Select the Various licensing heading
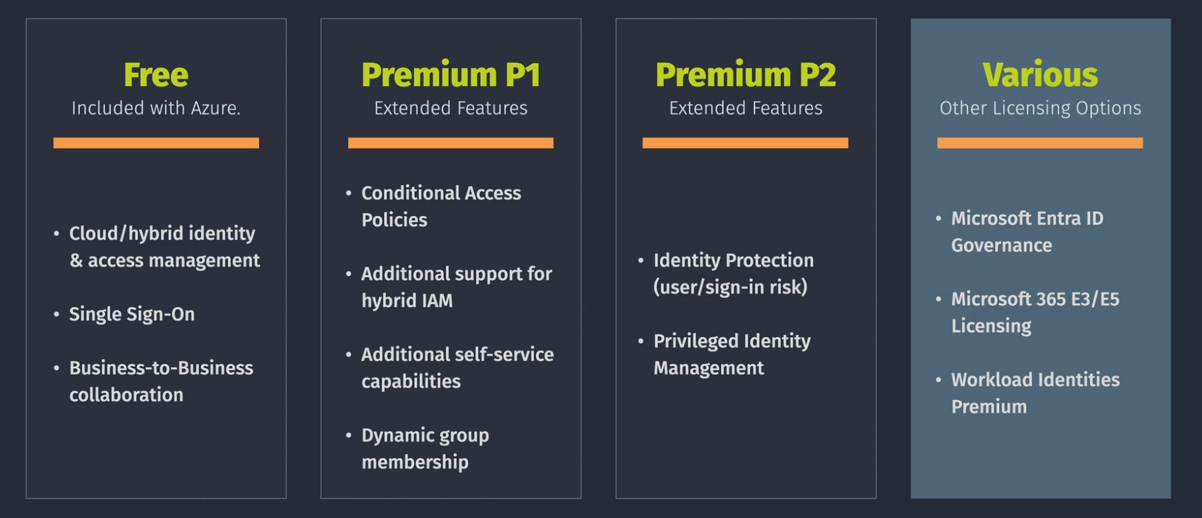The image size is (1202, 518). 1040,75
